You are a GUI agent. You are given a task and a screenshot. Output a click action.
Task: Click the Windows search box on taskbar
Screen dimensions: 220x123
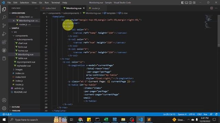[38, 120]
